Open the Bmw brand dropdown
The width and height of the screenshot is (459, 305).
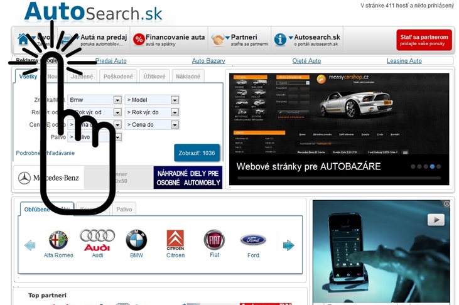95,100
